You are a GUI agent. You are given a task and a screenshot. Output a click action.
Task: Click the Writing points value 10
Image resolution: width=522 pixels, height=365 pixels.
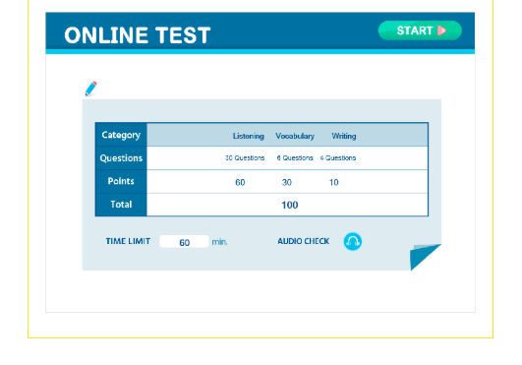[x=334, y=183]
